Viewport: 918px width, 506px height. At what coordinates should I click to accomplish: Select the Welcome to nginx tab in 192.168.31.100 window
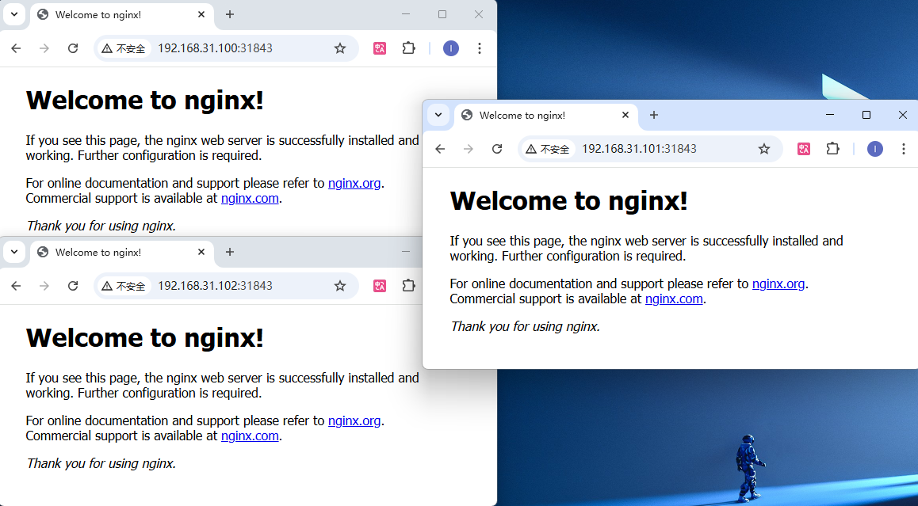pos(120,14)
